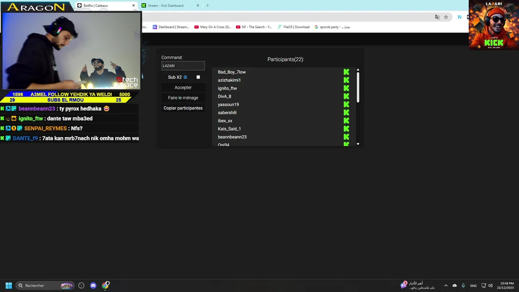Open the Dashboard Stream bookmark
The width and height of the screenshot is (519, 292).
(x=171, y=27)
